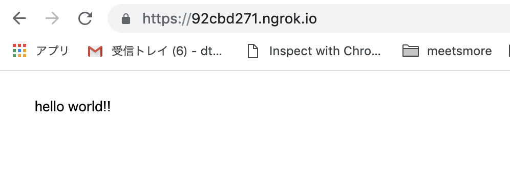Click the word world!! in the page
510x193 pixels.
[x=90, y=106]
